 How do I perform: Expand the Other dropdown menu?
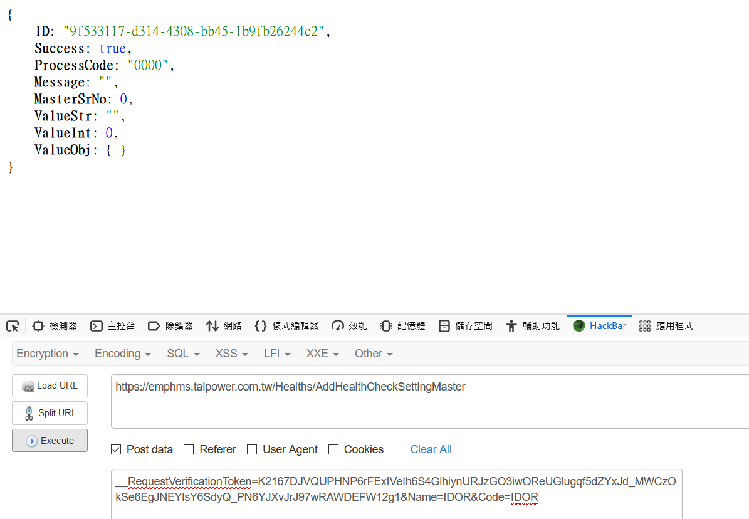[x=374, y=354]
